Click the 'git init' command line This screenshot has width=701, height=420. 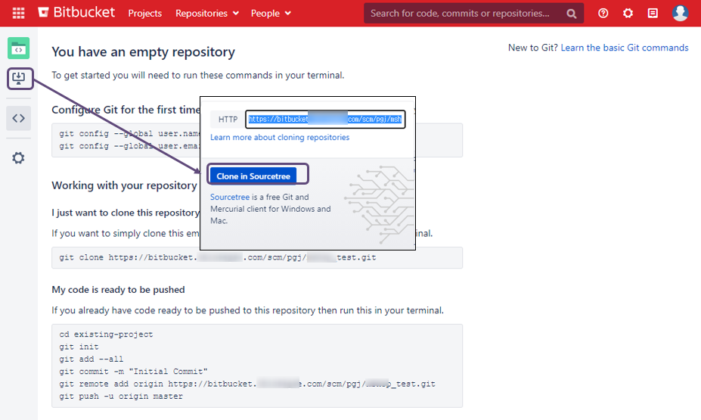pos(79,347)
